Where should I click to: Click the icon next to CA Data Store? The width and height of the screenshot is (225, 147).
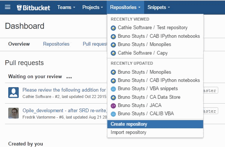[113, 97]
